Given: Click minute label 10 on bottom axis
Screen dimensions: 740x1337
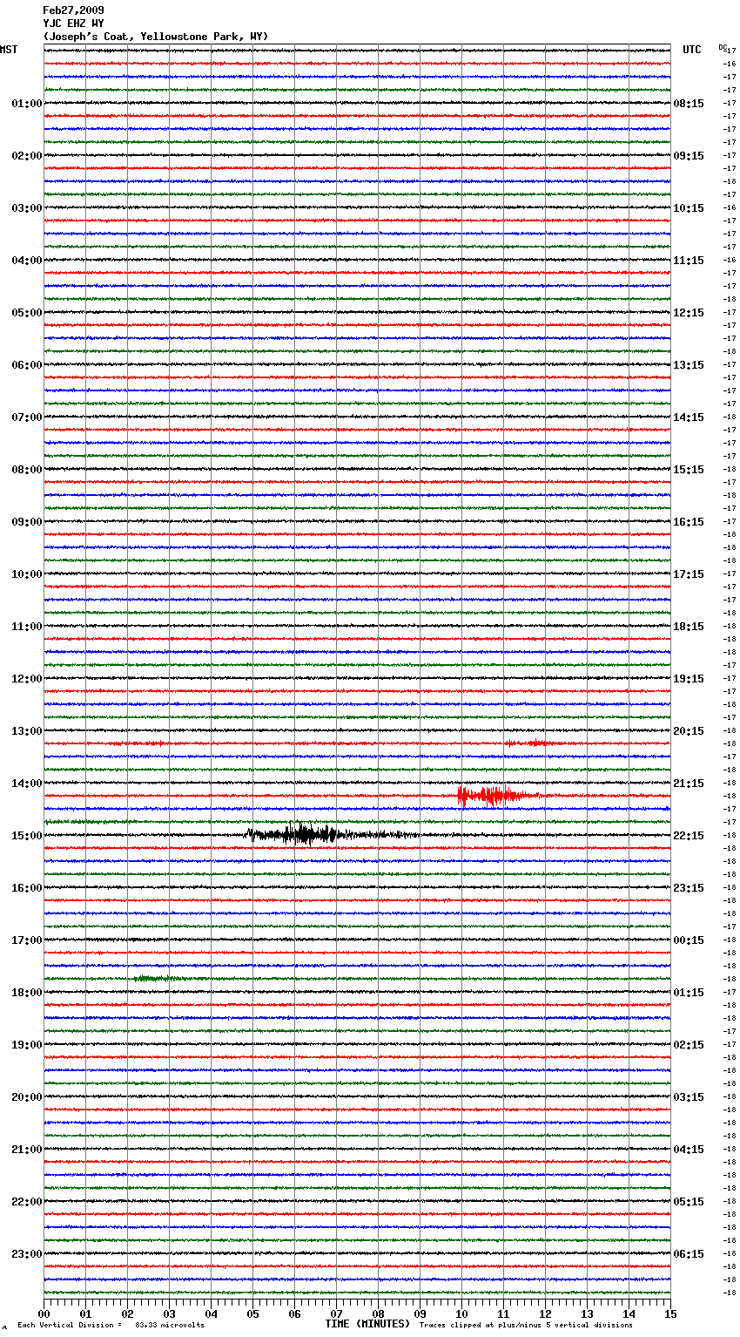Looking at the screenshot, I should pyautogui.click(x=461, y=1314).
